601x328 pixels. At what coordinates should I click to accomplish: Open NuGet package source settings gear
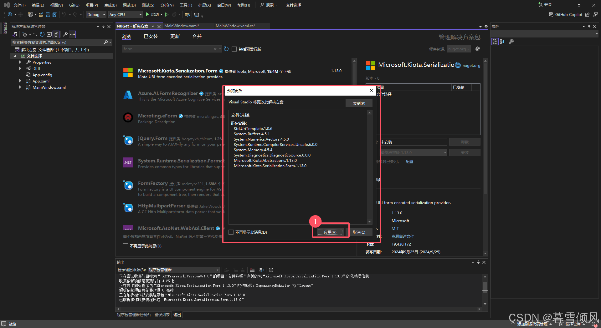tap(478, 49)
